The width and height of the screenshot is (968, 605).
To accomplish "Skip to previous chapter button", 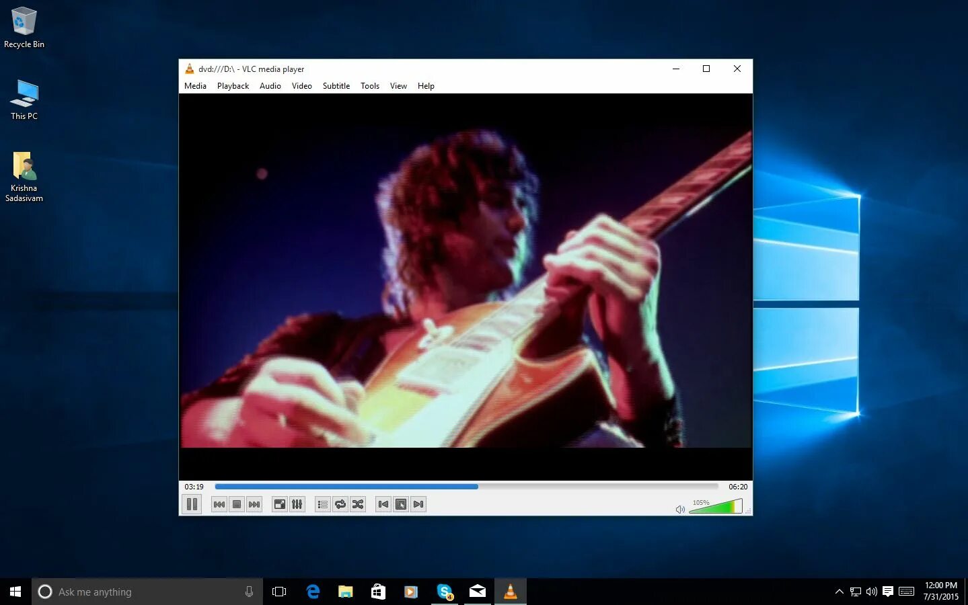I will 219,504.
